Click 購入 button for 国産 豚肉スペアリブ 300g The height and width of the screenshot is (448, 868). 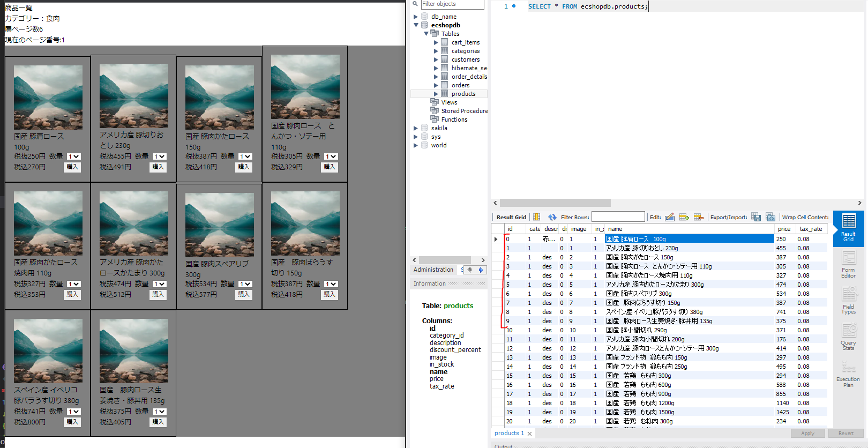tap(244, 295)
